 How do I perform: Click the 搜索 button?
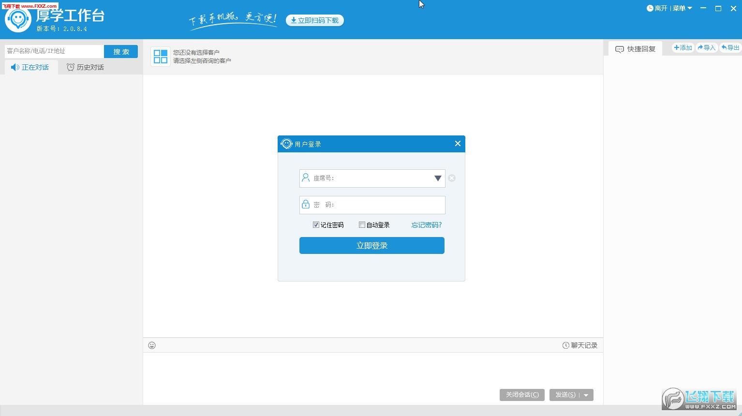pyautogui.click(x=121, y=51)
